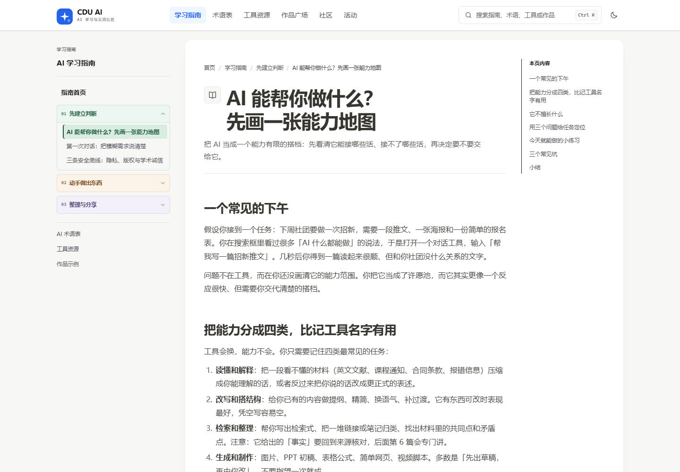Select sidebar item AI 能帮你做什么？先画一张能力地图
The width and height of the screenshot is (680, 472).
coord(115,132)
